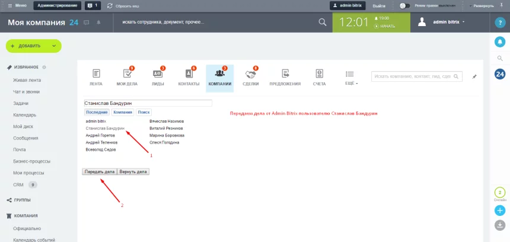Open the dropdown arrow on Добавить button
The image size is (510, 242).
pos(52,46)
